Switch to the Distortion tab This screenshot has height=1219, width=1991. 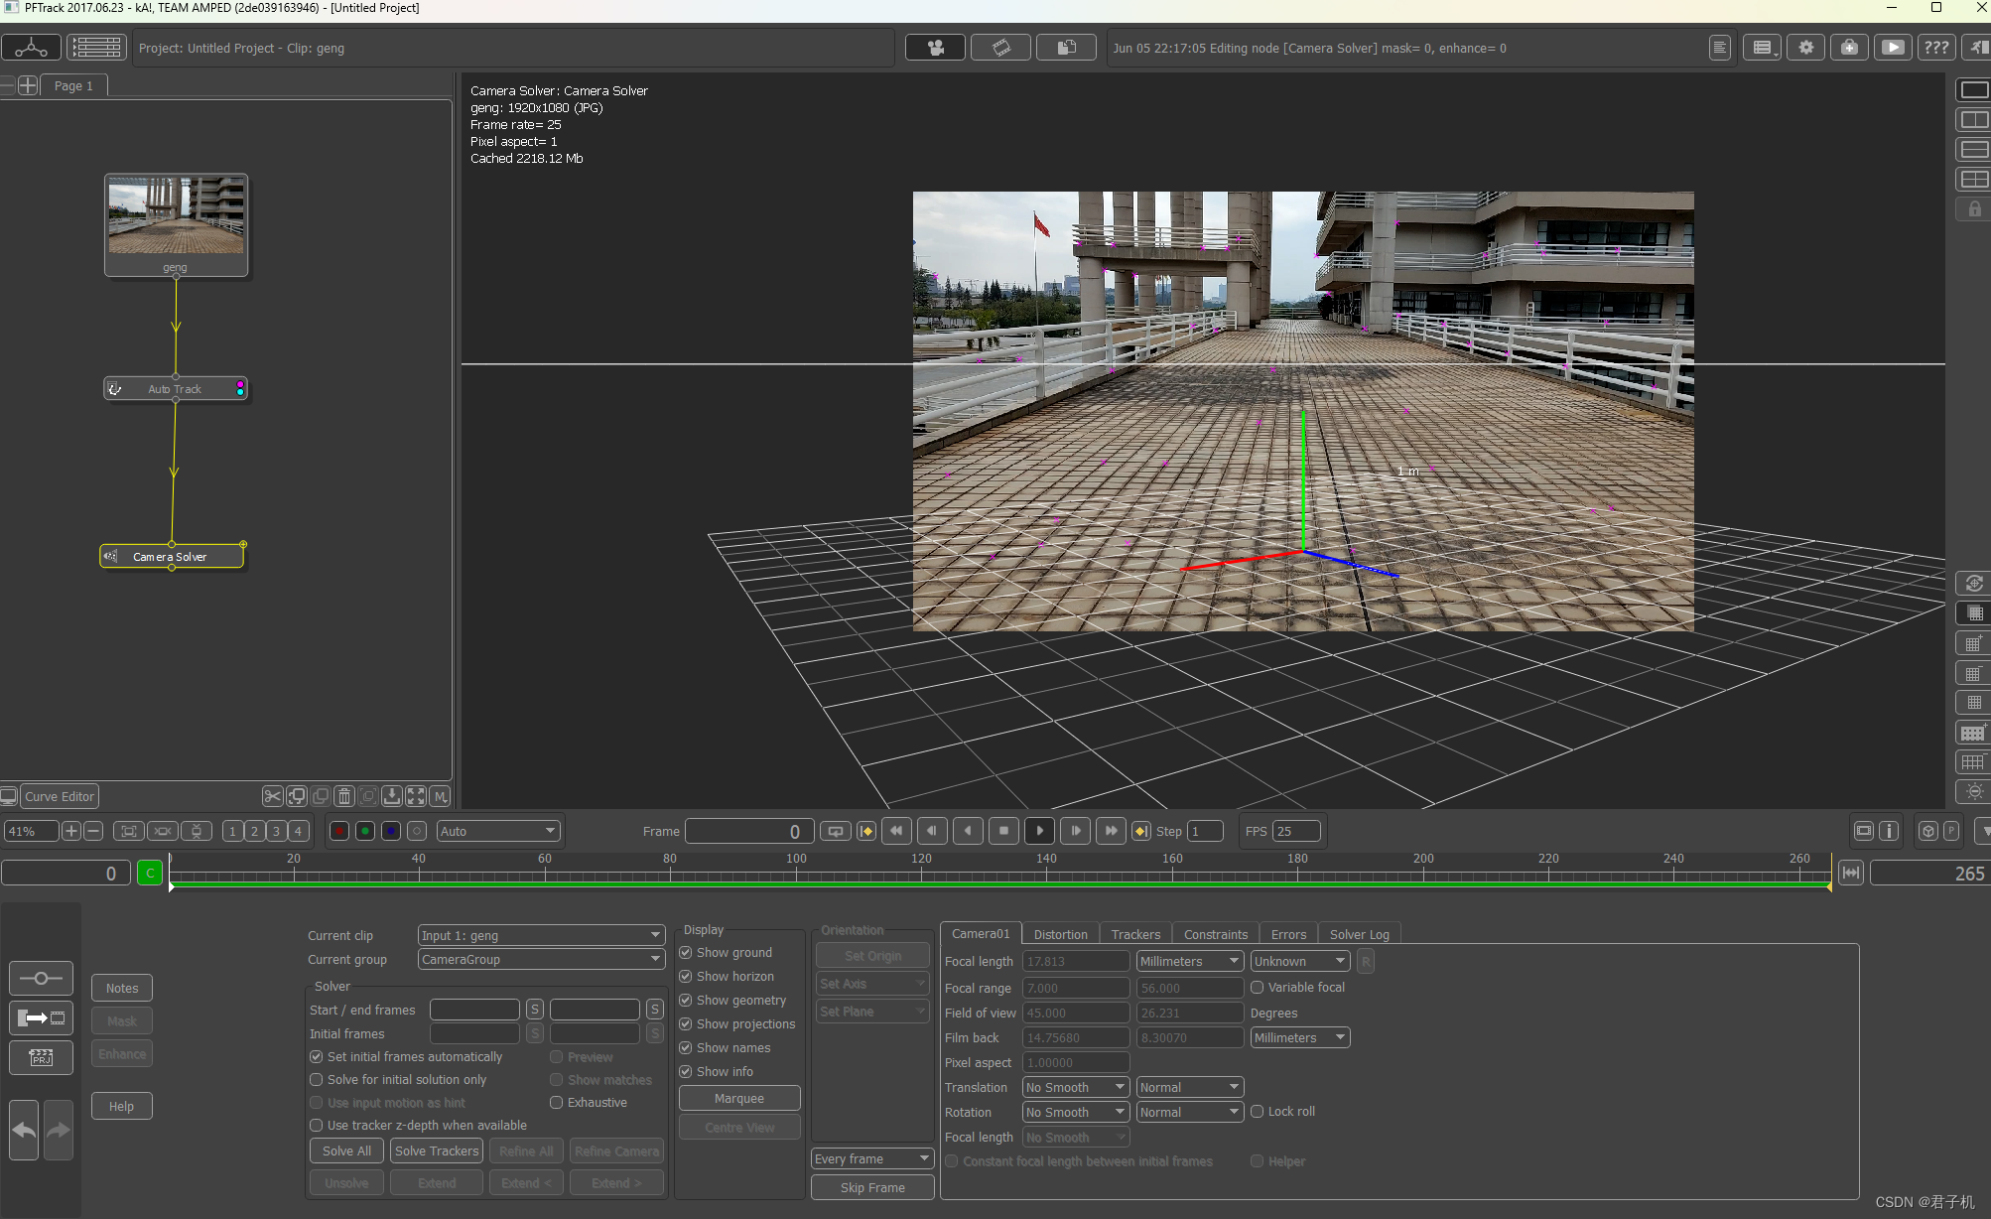click(x=1060, y=934)
